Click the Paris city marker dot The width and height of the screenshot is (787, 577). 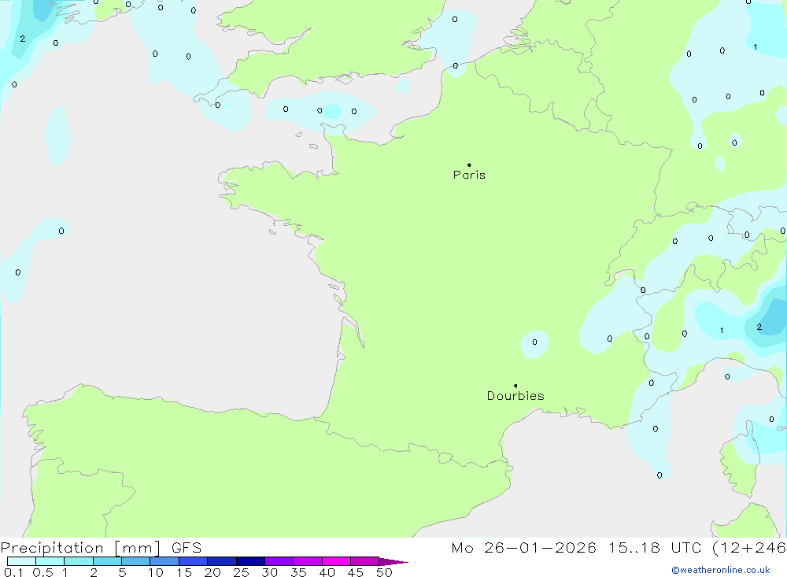[469, 165]
